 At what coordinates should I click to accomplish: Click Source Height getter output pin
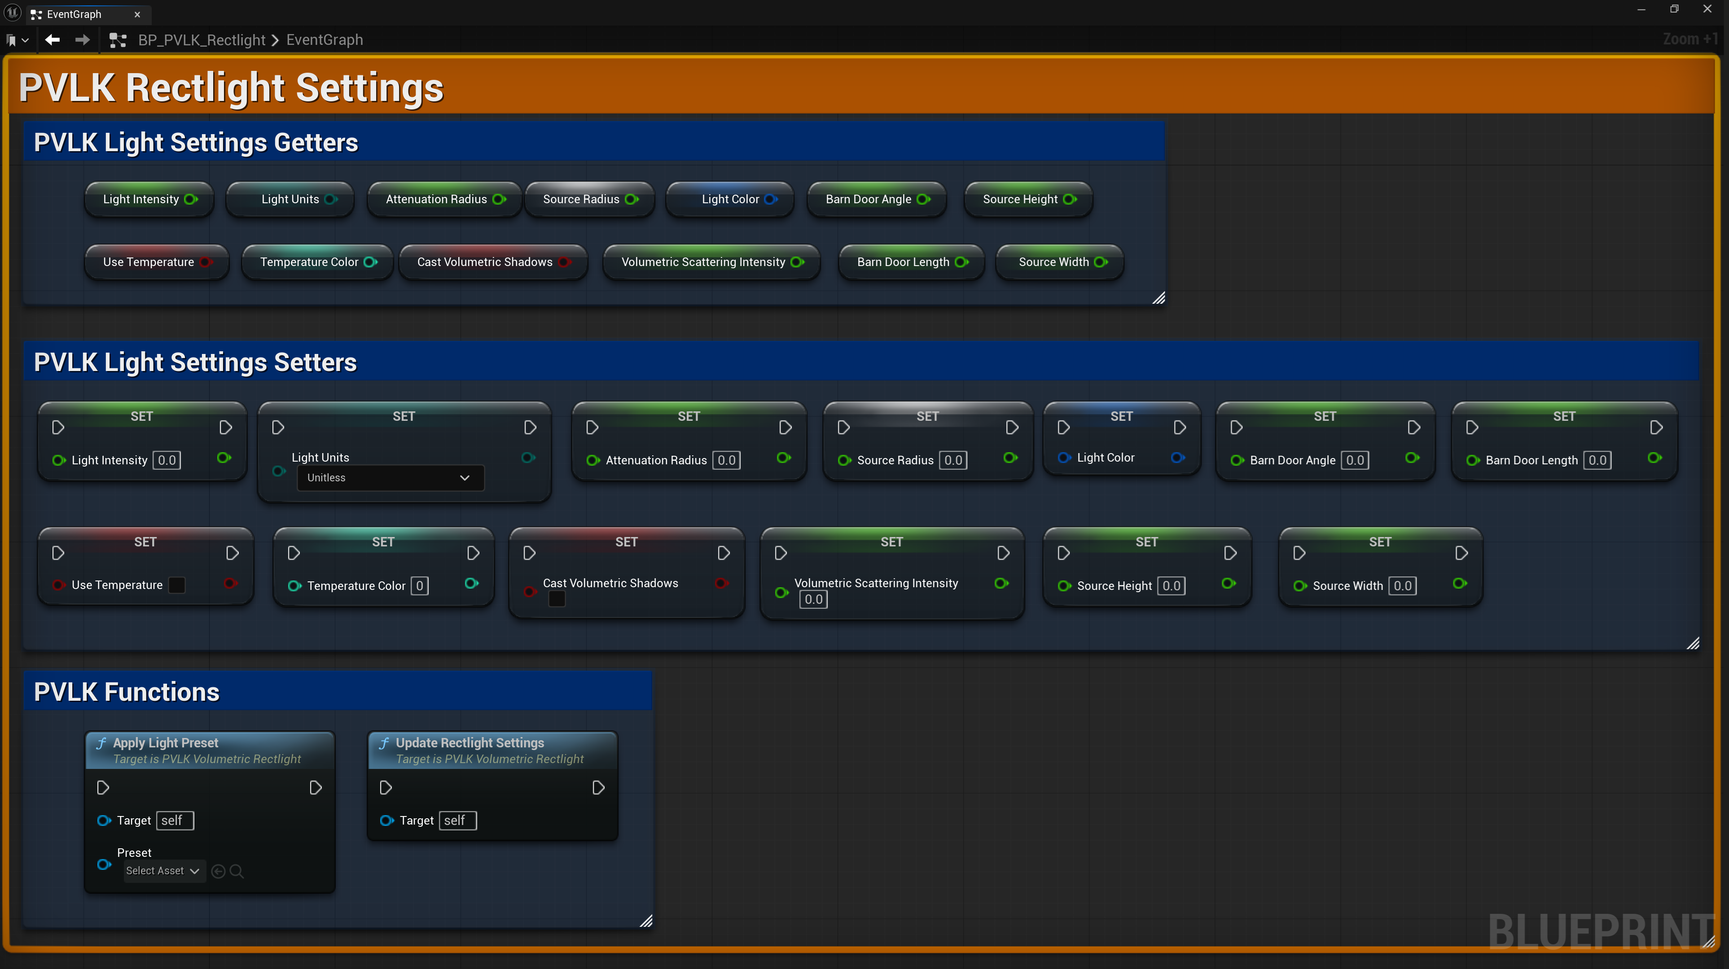tap(1070, 199)
